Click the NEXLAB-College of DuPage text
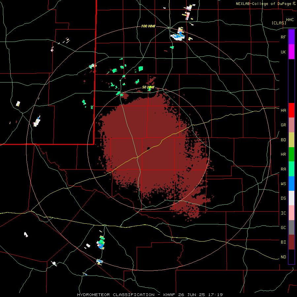This screenshot has height=297, width=297. tap(263, 4)
